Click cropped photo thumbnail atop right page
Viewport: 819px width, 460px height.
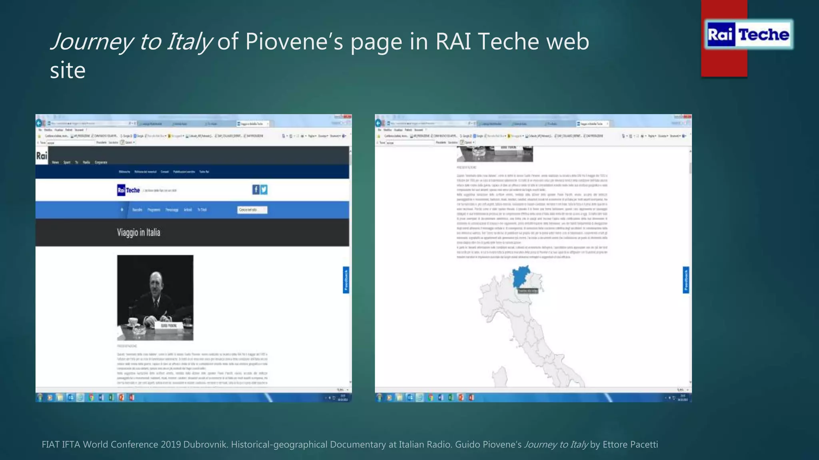[495, 154]
